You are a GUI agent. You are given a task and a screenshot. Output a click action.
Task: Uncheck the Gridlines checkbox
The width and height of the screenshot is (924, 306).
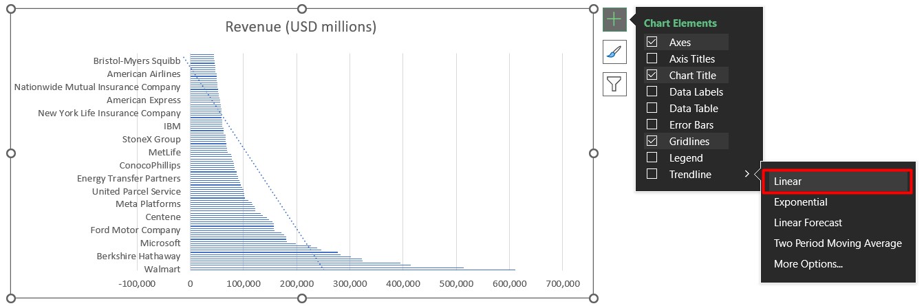652,141
